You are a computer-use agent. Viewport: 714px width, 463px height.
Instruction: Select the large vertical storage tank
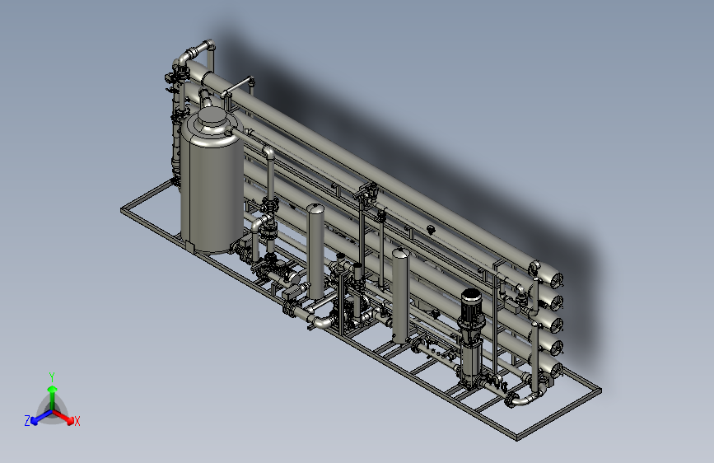tap(212, 180)
